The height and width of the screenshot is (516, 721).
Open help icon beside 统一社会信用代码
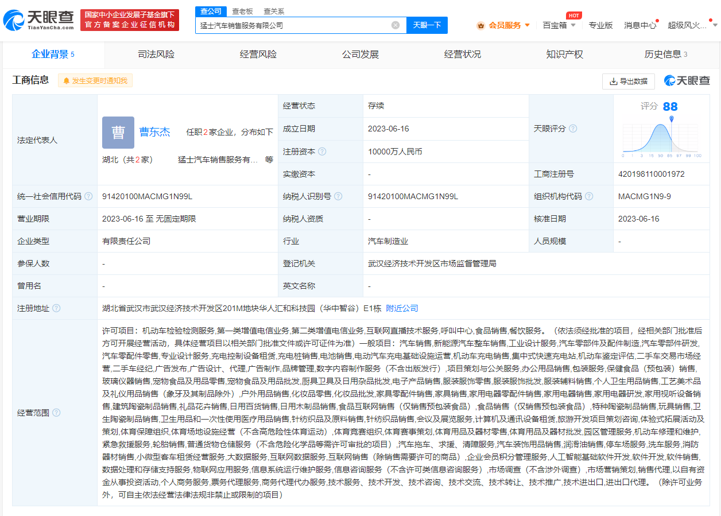pos(88,196)
